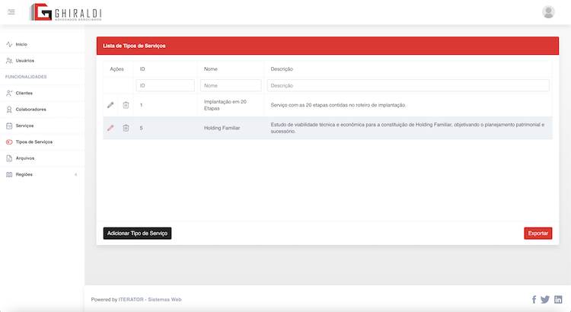Delete Holding Familiar with trash icon
The image size is (571, 312).
(x=126, y=128)
